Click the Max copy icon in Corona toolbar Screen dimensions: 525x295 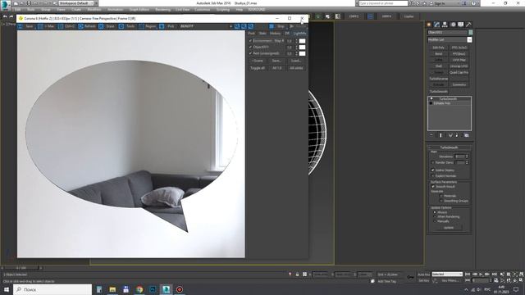tap(40, 26)
